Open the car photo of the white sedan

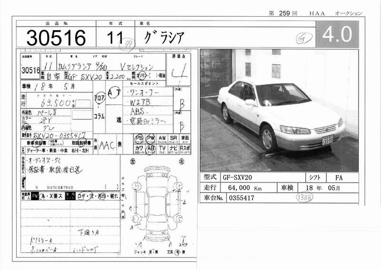tap(279, 110)
